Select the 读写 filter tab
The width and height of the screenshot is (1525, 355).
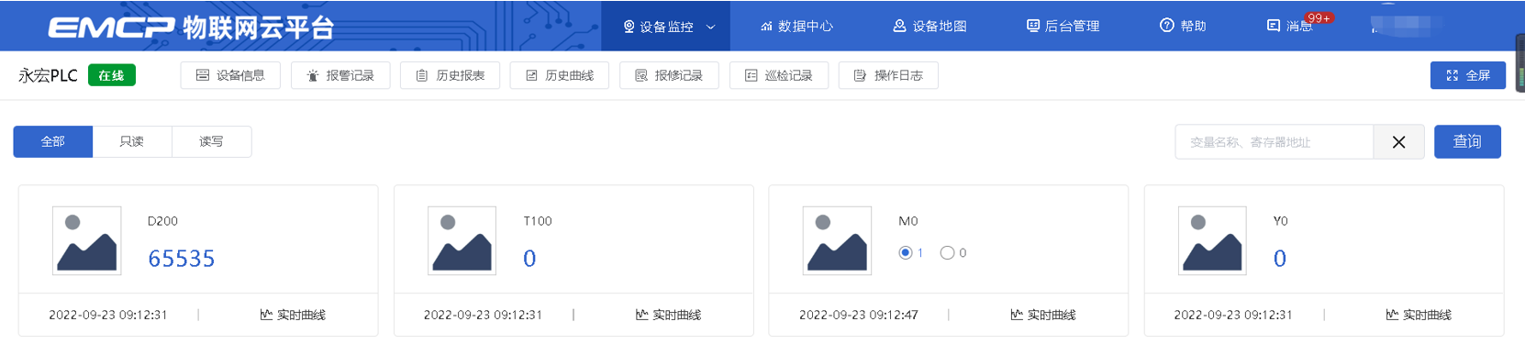pyautogui.click(x=212, y=141)
